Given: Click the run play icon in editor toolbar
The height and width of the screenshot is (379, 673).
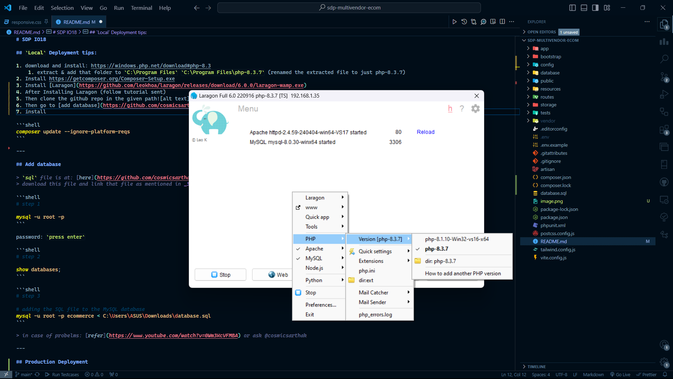Looking at the screenshot, I should [454, 22].
